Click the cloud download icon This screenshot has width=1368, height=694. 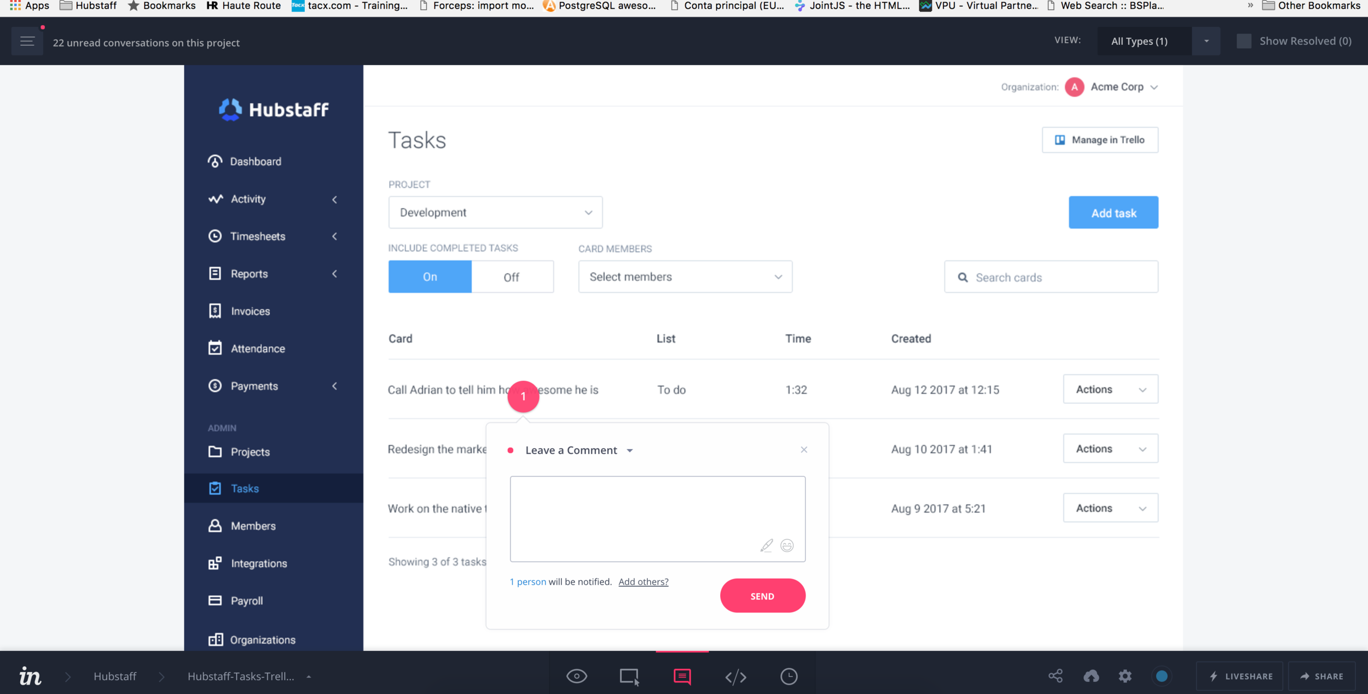click(1091, 676)
